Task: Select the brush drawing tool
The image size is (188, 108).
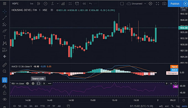Action: point(4,31)
